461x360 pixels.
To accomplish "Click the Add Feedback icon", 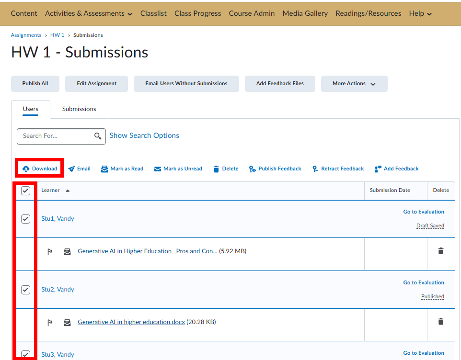I will coord(378,169).
